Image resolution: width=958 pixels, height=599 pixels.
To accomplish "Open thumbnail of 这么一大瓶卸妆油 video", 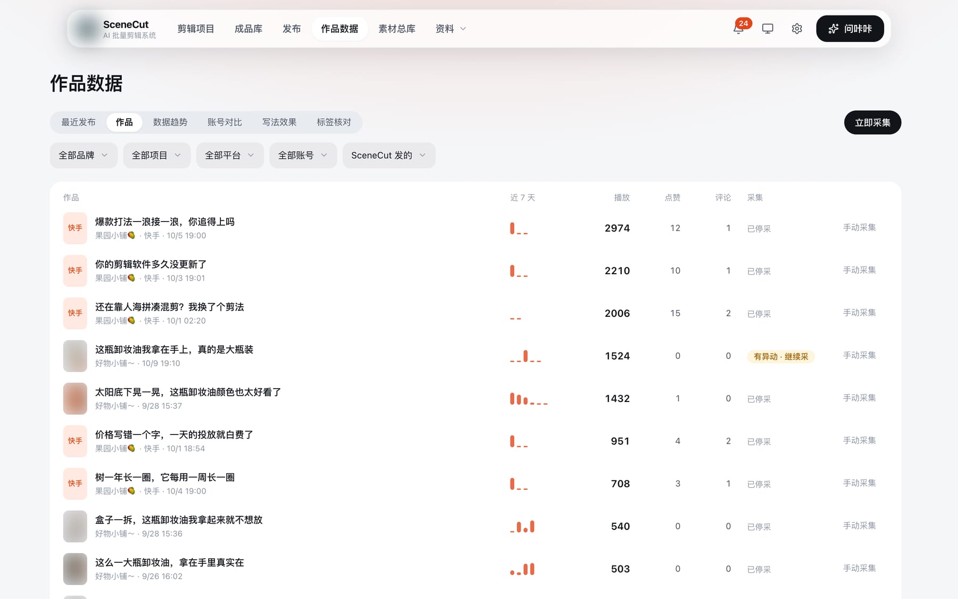I will point(75,569).
